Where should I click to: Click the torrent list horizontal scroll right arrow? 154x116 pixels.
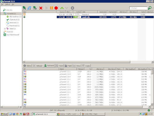click(152, 62)
